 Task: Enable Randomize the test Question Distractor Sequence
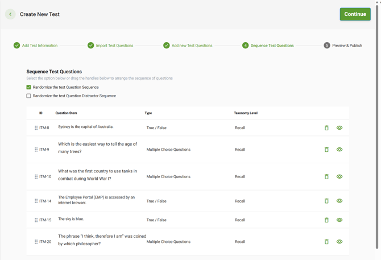tap(29, 96)
